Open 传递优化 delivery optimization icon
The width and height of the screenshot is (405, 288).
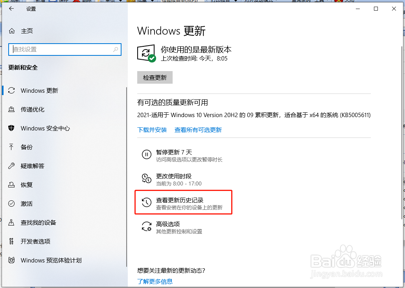point(11,109)
